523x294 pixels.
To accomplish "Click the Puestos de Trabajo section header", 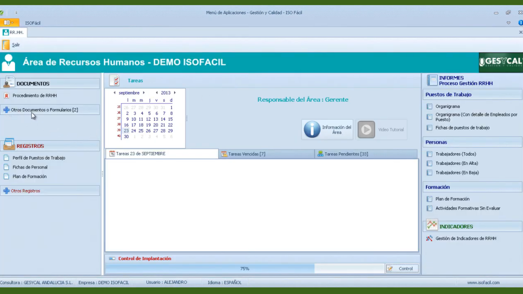I will click(473, 95).
